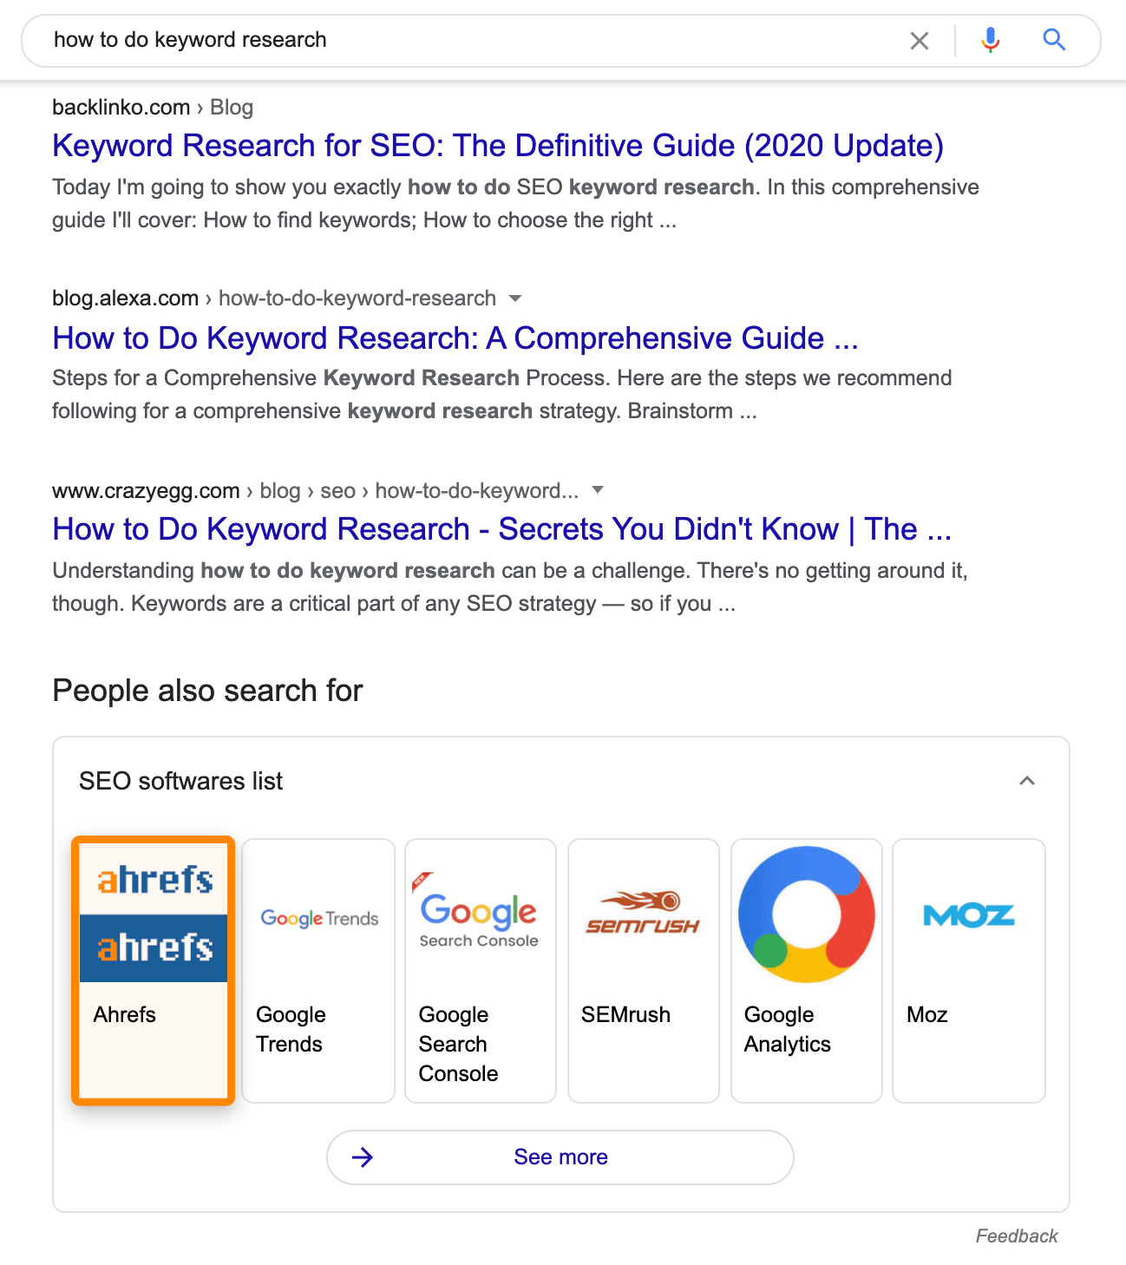Open the Backlinko keyword research guide link

click(498, 145)
